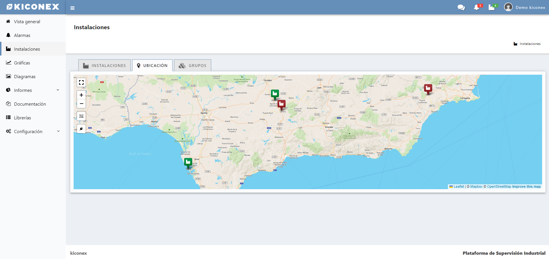Toggle fullscreen map view
This screenshot has width=549, height=259.
click(x=81, y=82)
